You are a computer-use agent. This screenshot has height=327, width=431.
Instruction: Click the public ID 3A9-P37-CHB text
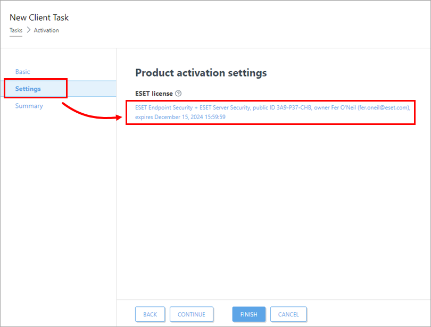point(283,107)
